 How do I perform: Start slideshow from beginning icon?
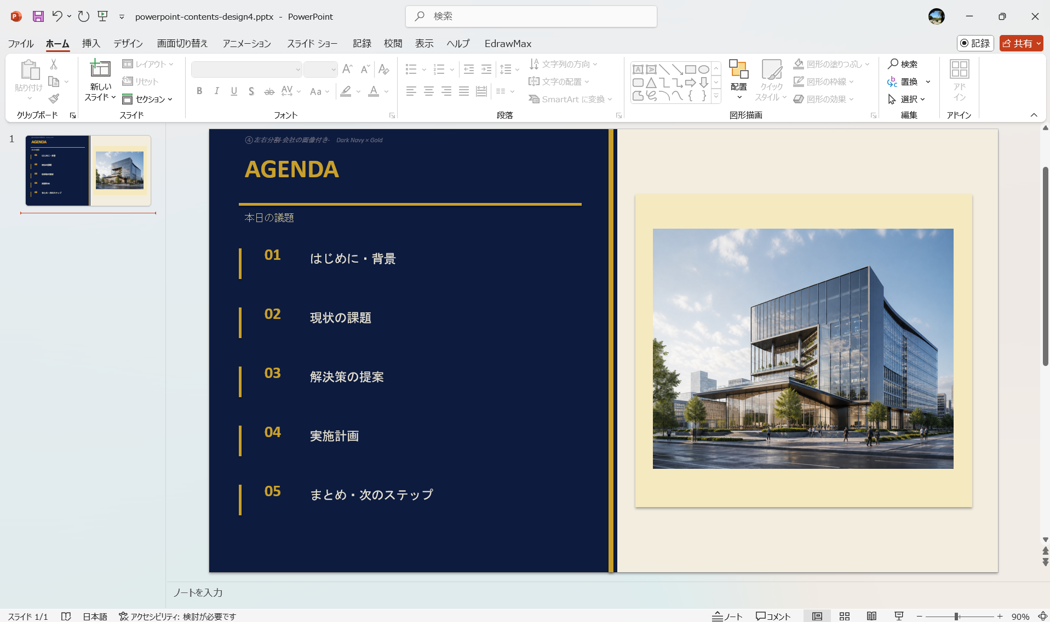tap(103, 16)
